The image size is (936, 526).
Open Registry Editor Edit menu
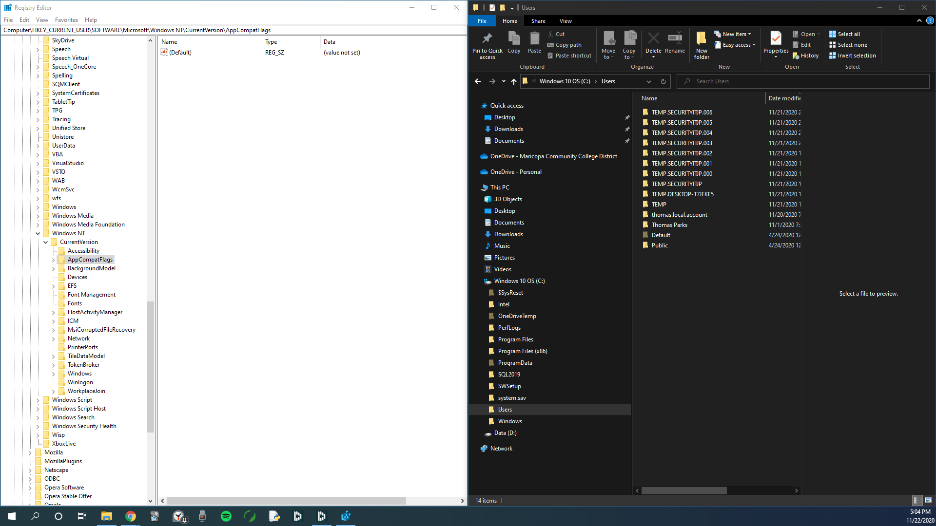click(x=24, y=20)
